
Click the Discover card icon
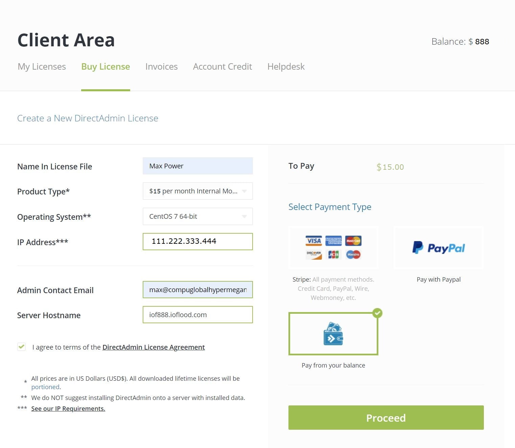click(314, 254)
